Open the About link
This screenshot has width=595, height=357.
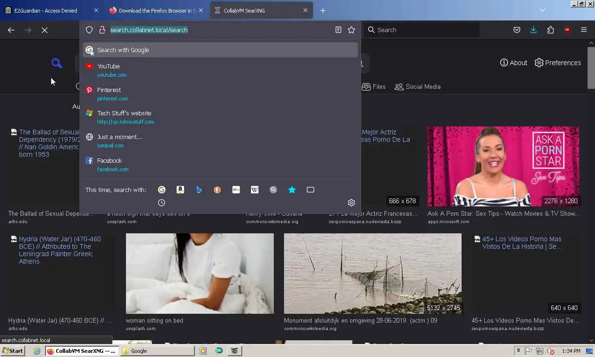point(514,63)
